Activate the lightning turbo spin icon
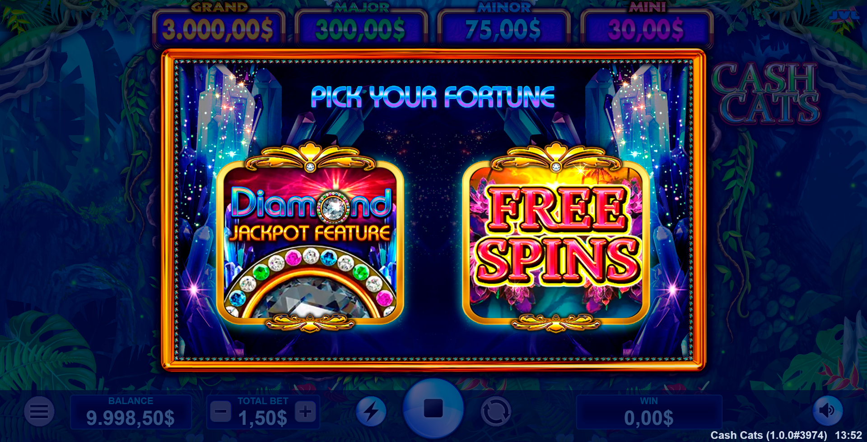This screenshot has width=867, height=442. pos(371,411)
